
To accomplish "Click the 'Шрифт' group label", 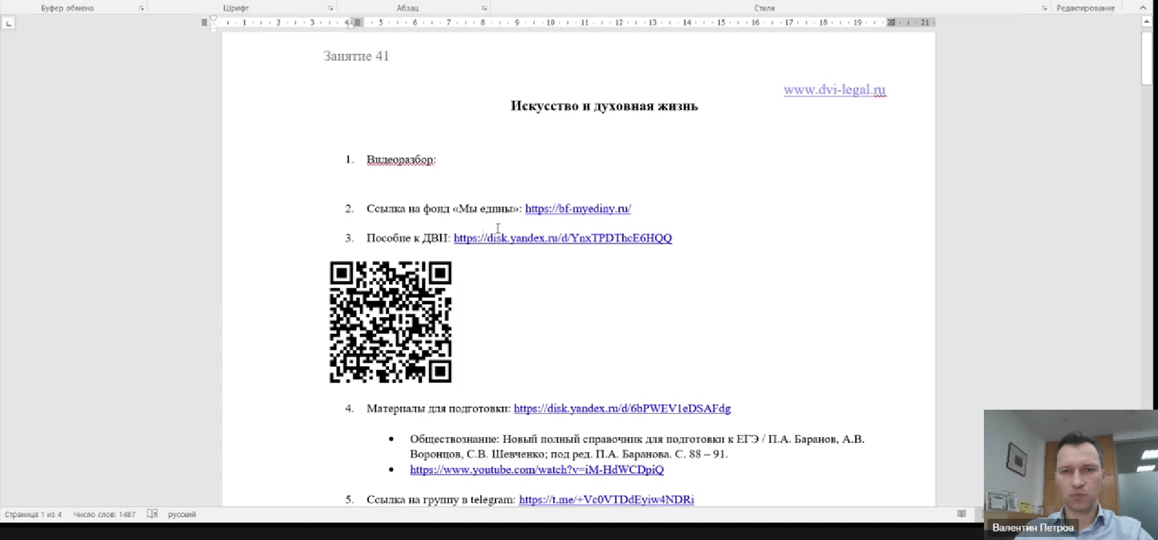I will [236, 8].
